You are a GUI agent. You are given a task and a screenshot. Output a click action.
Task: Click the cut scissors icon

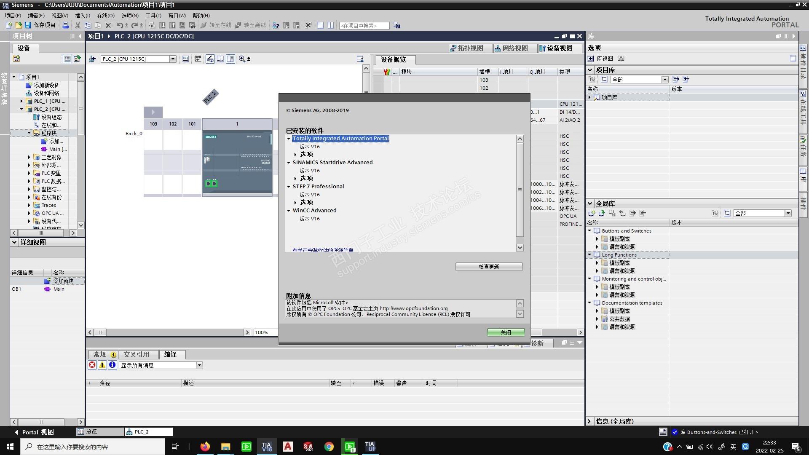(x=78, y=25)
